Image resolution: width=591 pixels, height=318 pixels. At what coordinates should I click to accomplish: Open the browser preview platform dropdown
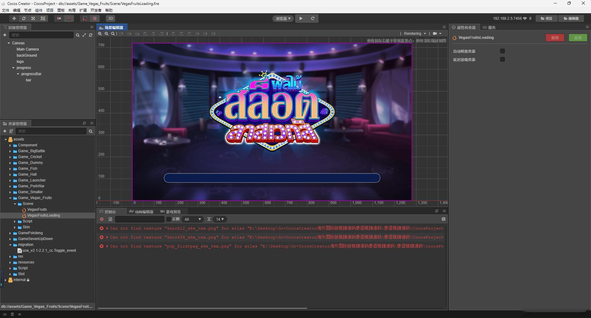click(x=283, y=18)
